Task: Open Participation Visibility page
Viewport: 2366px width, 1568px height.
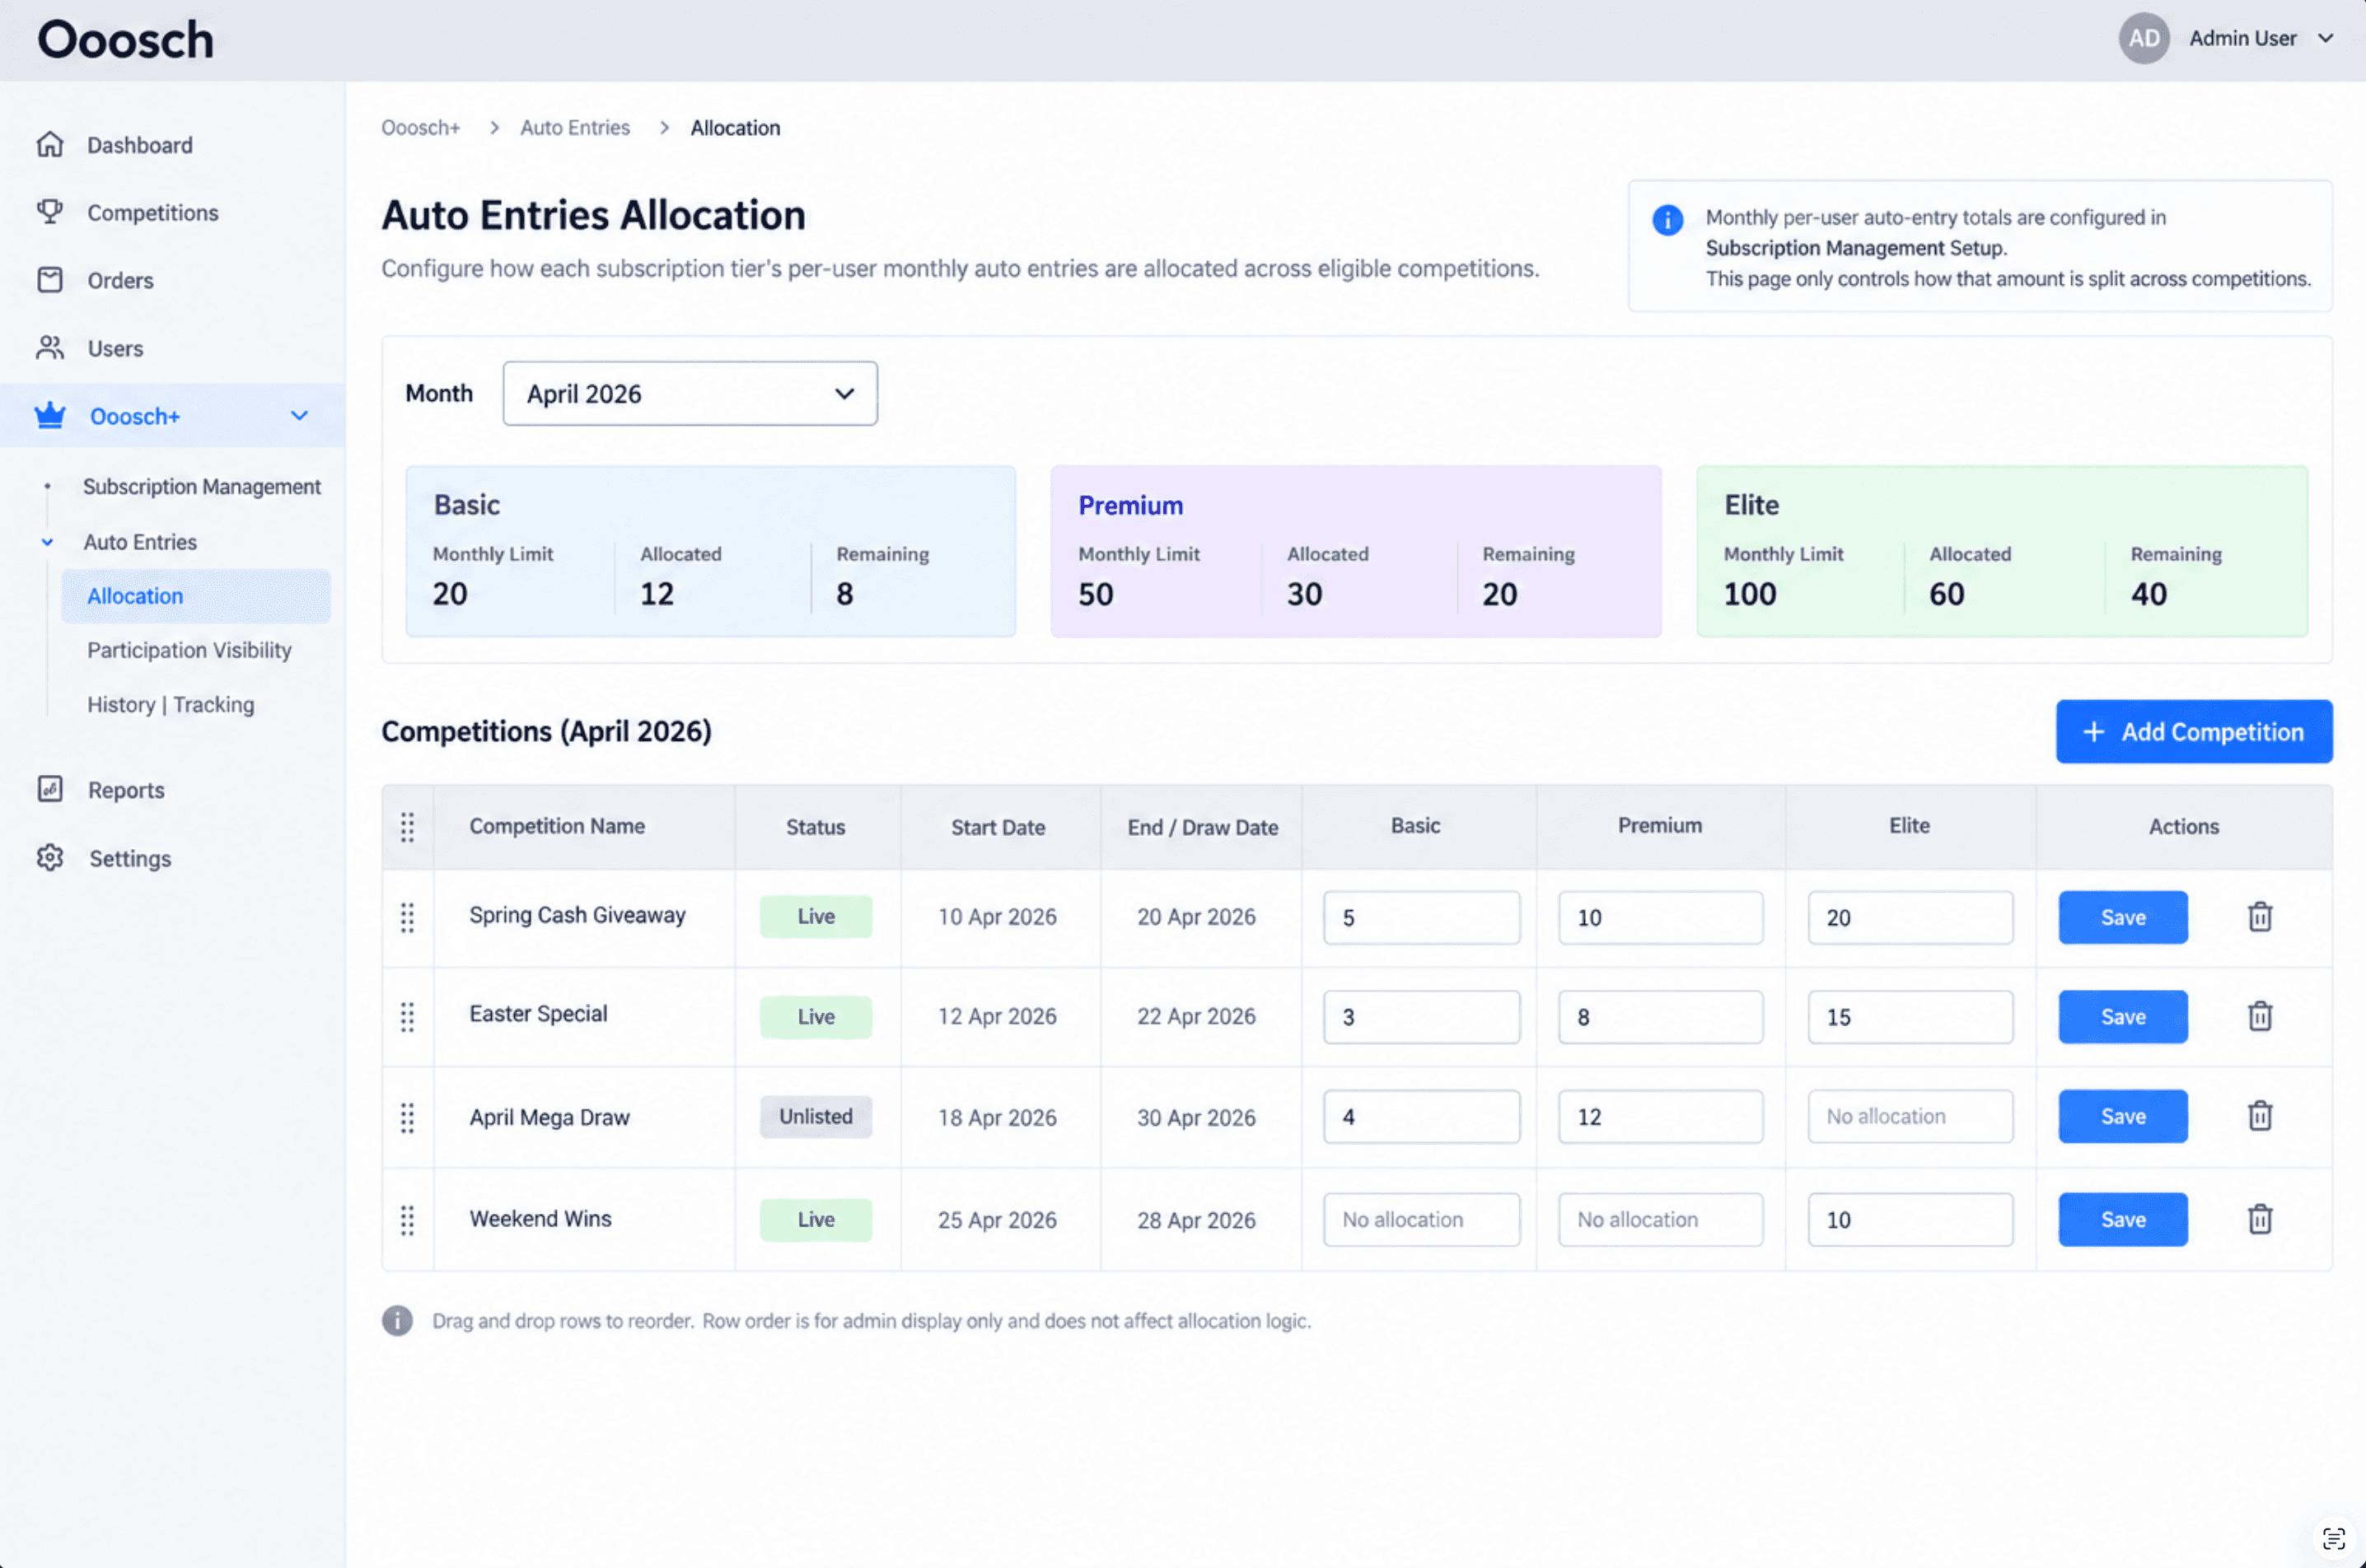Action: pyautogui.click(x=189, y=650)
